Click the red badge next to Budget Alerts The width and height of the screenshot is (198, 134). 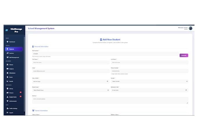point(21,97)
